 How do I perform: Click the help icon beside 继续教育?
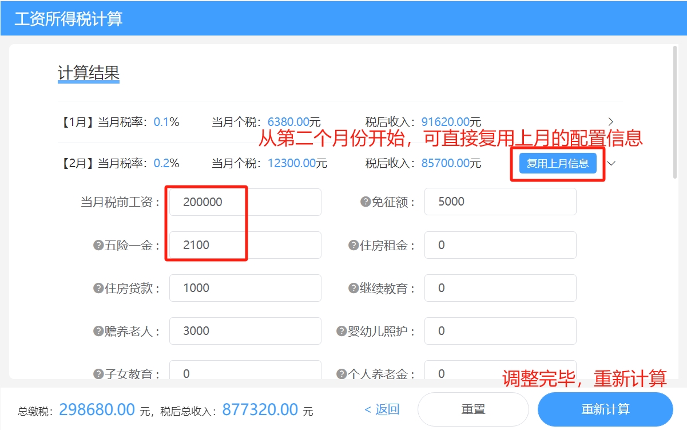pos(354,288)
